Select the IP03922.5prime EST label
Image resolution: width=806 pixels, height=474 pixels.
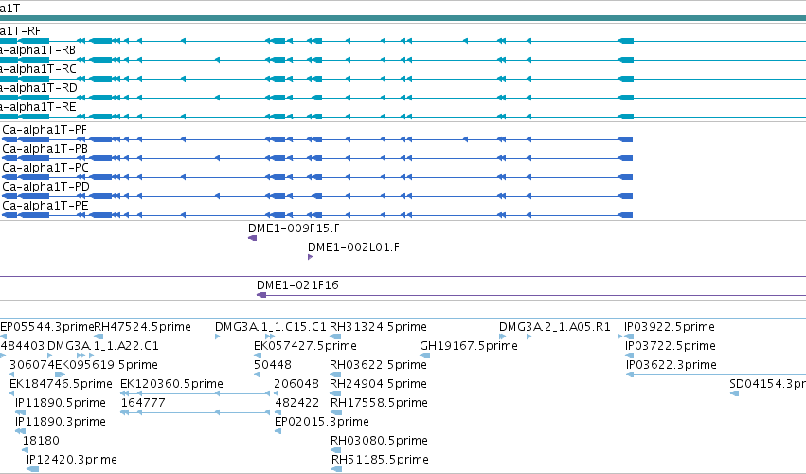(670, 327)
